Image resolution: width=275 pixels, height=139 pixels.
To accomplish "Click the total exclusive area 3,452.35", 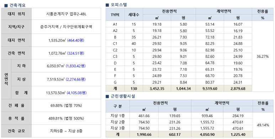I will [157, 88].
